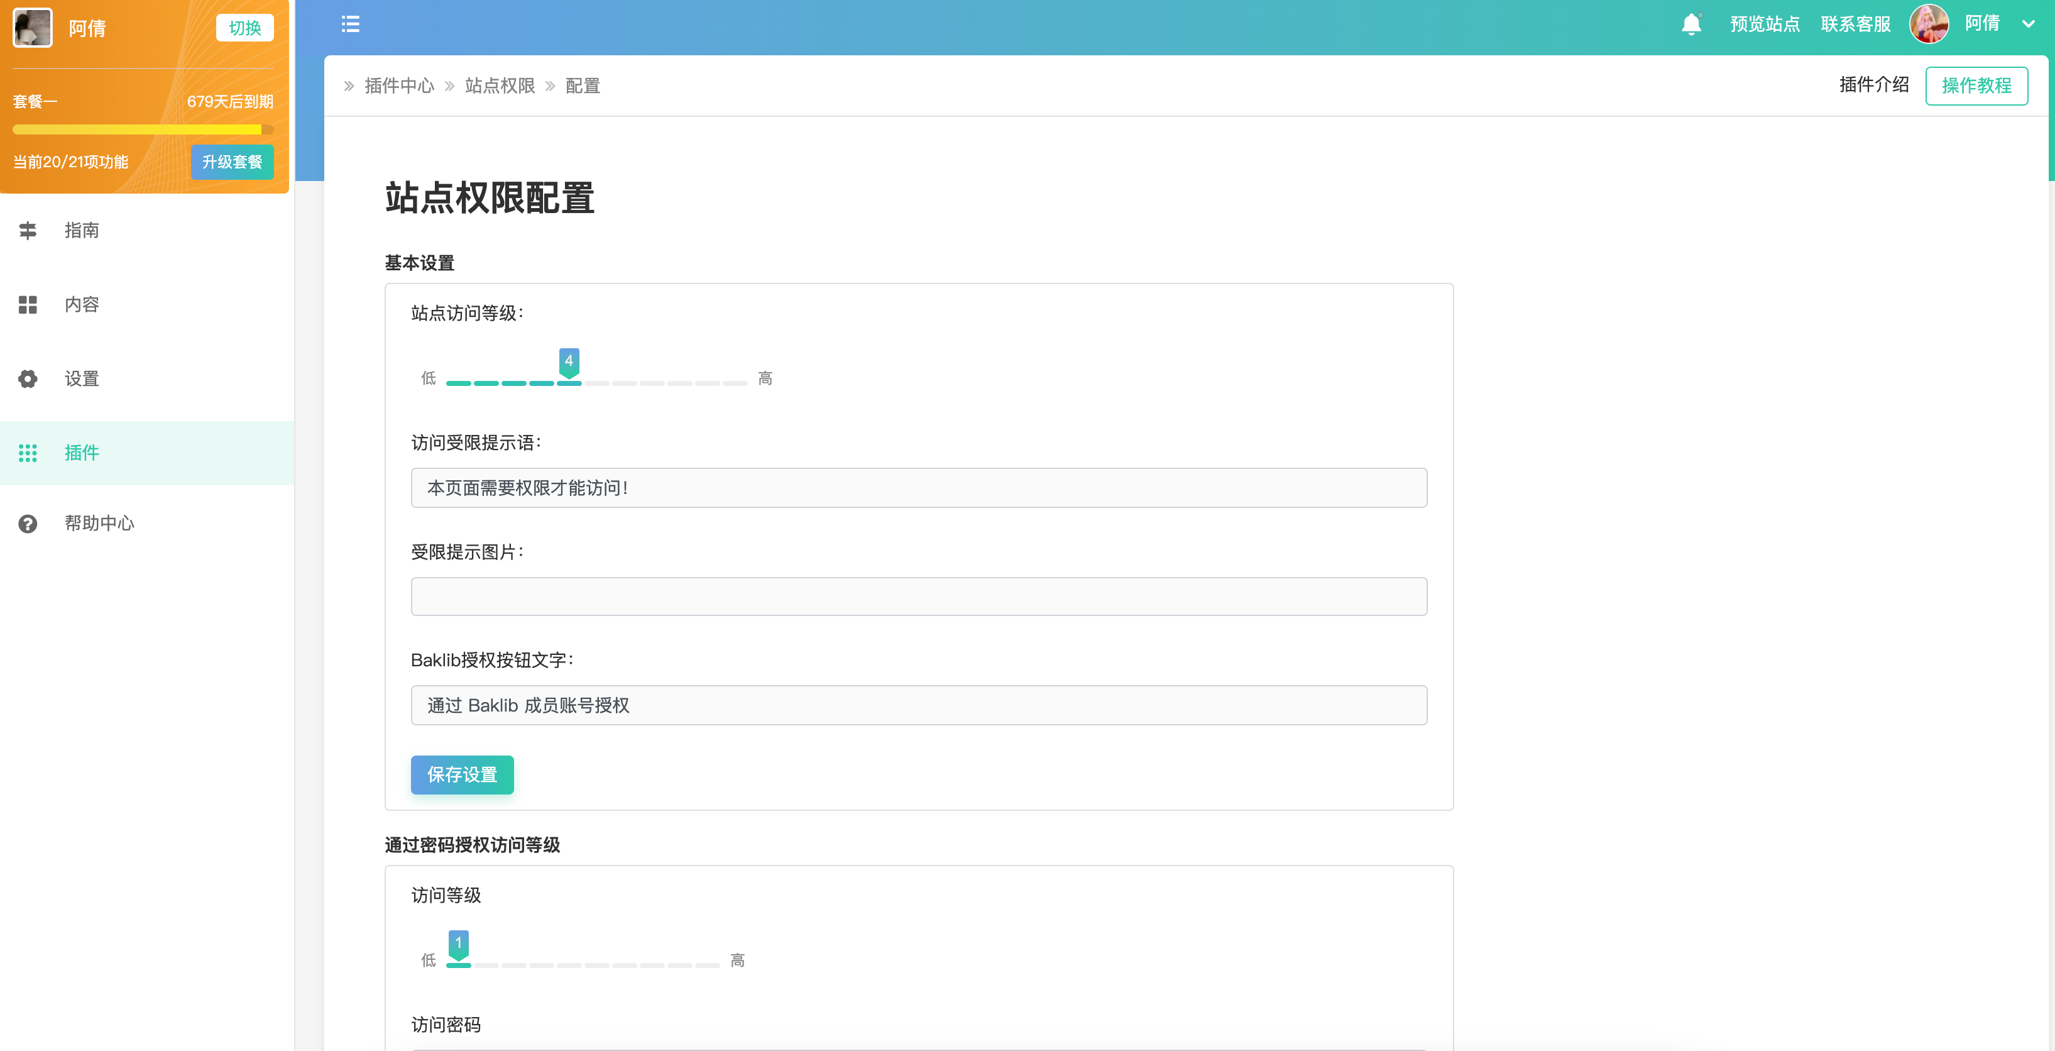Click the 切换 switch button
The width and height of the screenshot is (2055, 1051).
(x=244, y=28)
